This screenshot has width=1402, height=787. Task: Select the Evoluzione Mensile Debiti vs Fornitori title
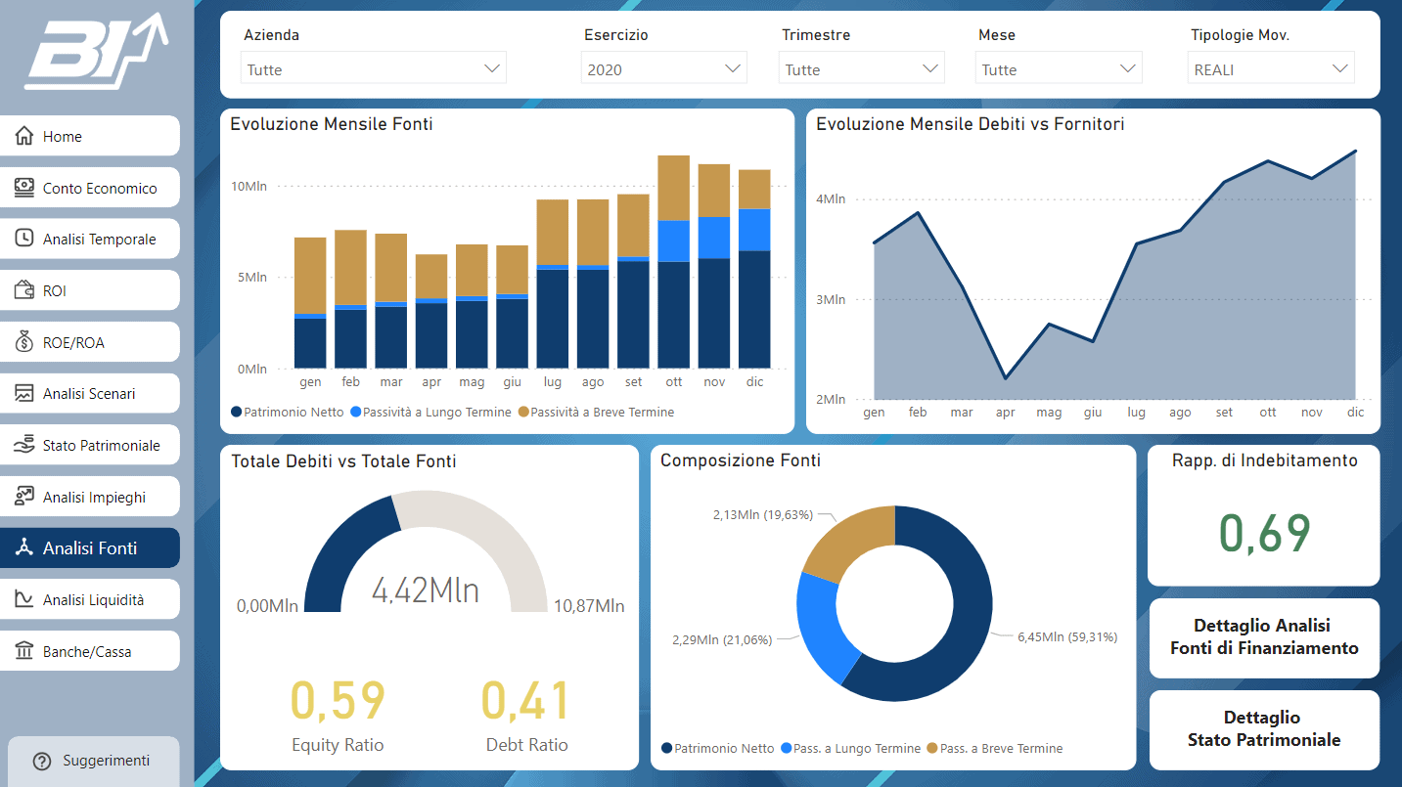(970, 124)
